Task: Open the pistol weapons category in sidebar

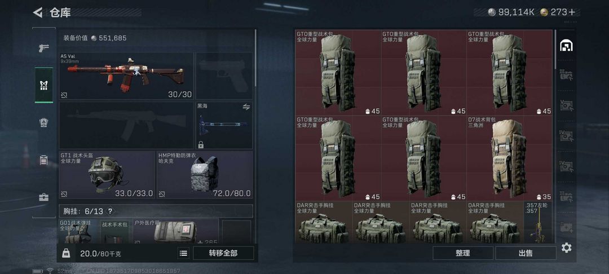Action: (43, 48)
